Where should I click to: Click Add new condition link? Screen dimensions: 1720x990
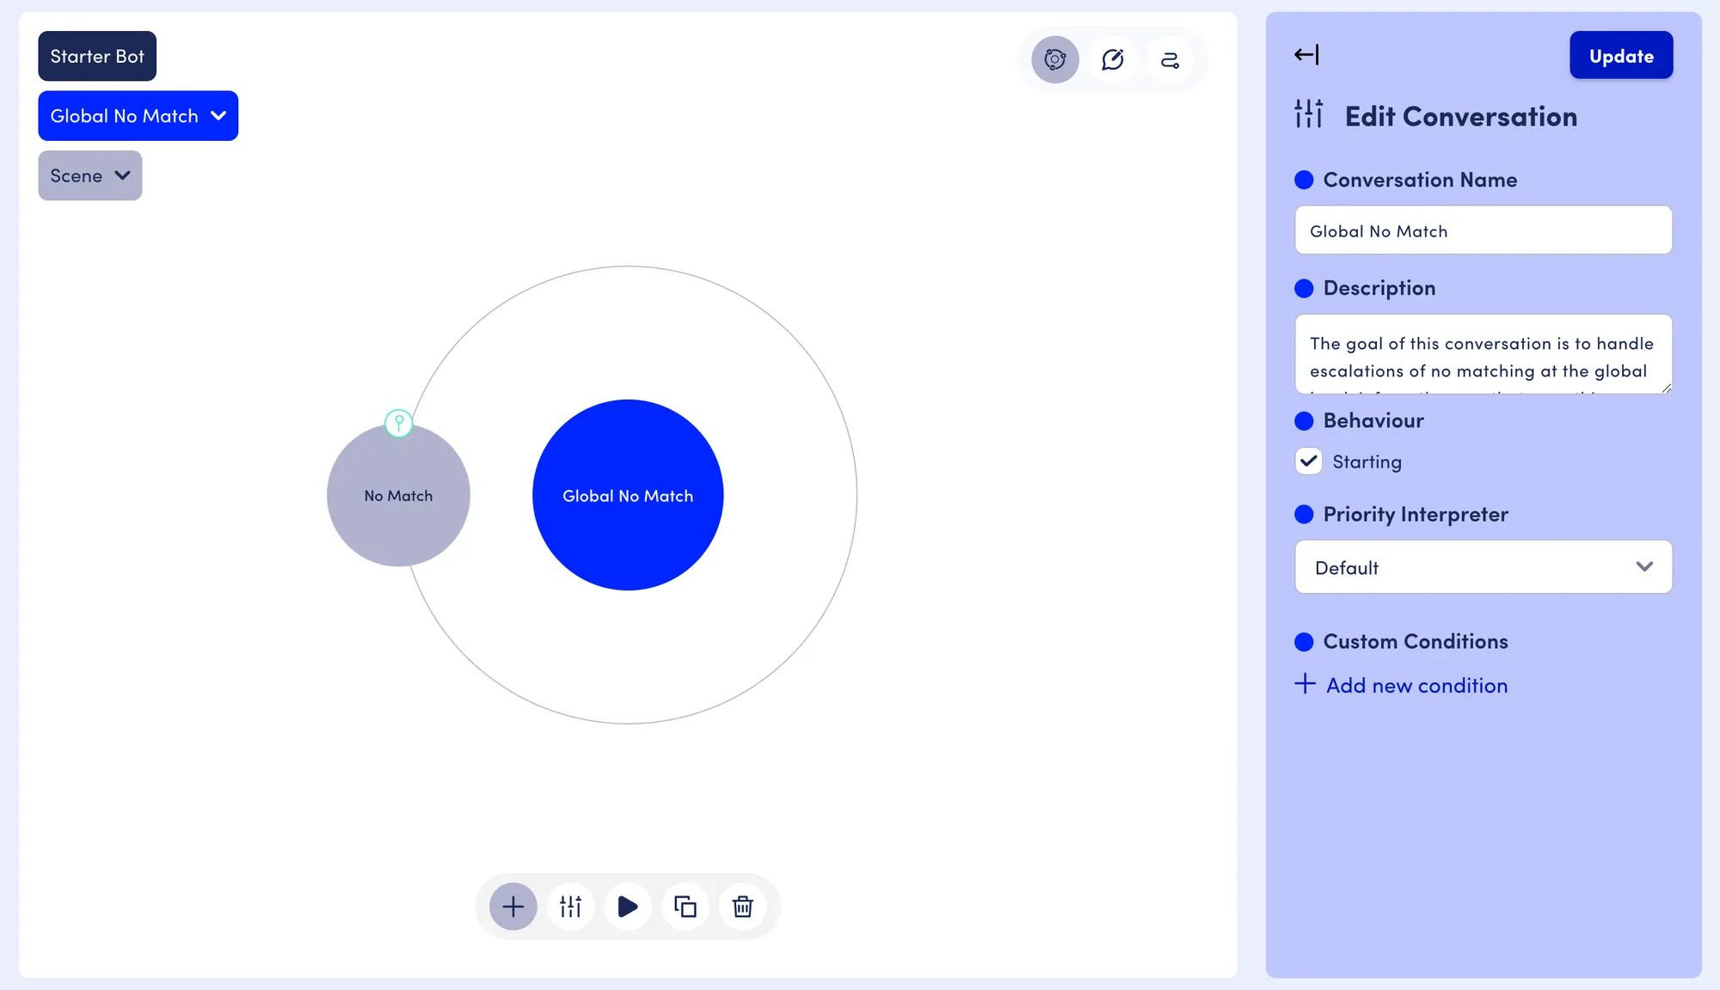1416,685
